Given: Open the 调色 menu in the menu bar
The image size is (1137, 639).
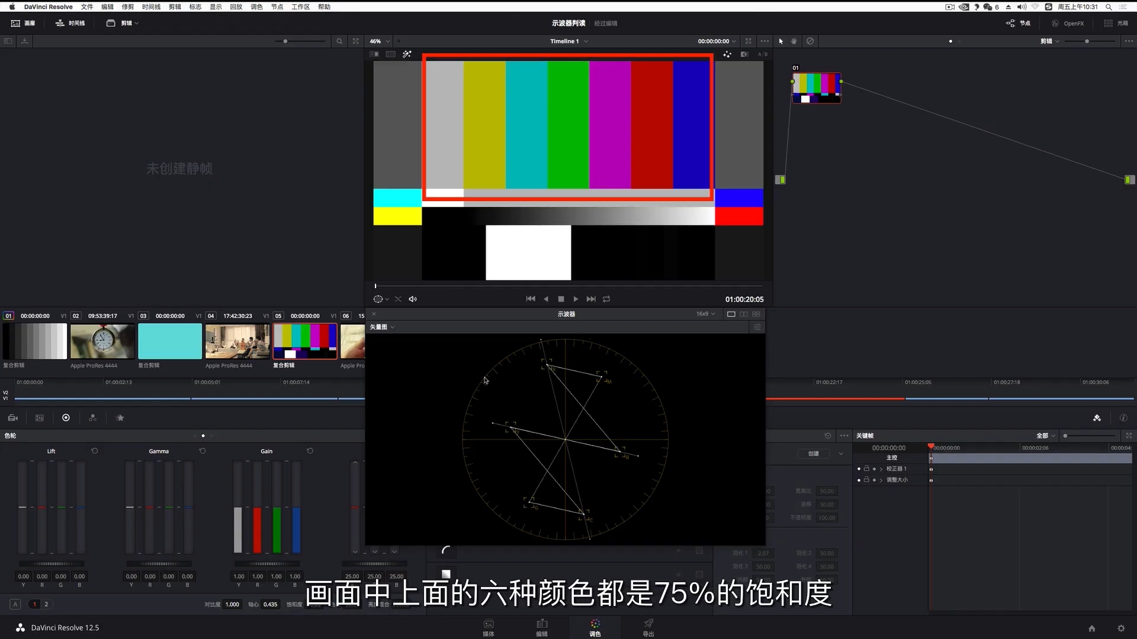Looking at the screenshot, I should (256, 7).
